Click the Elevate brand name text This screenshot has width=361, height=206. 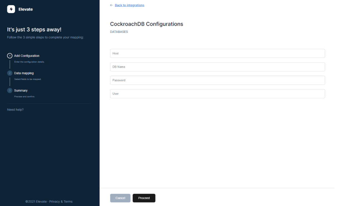tap(26, 9)
